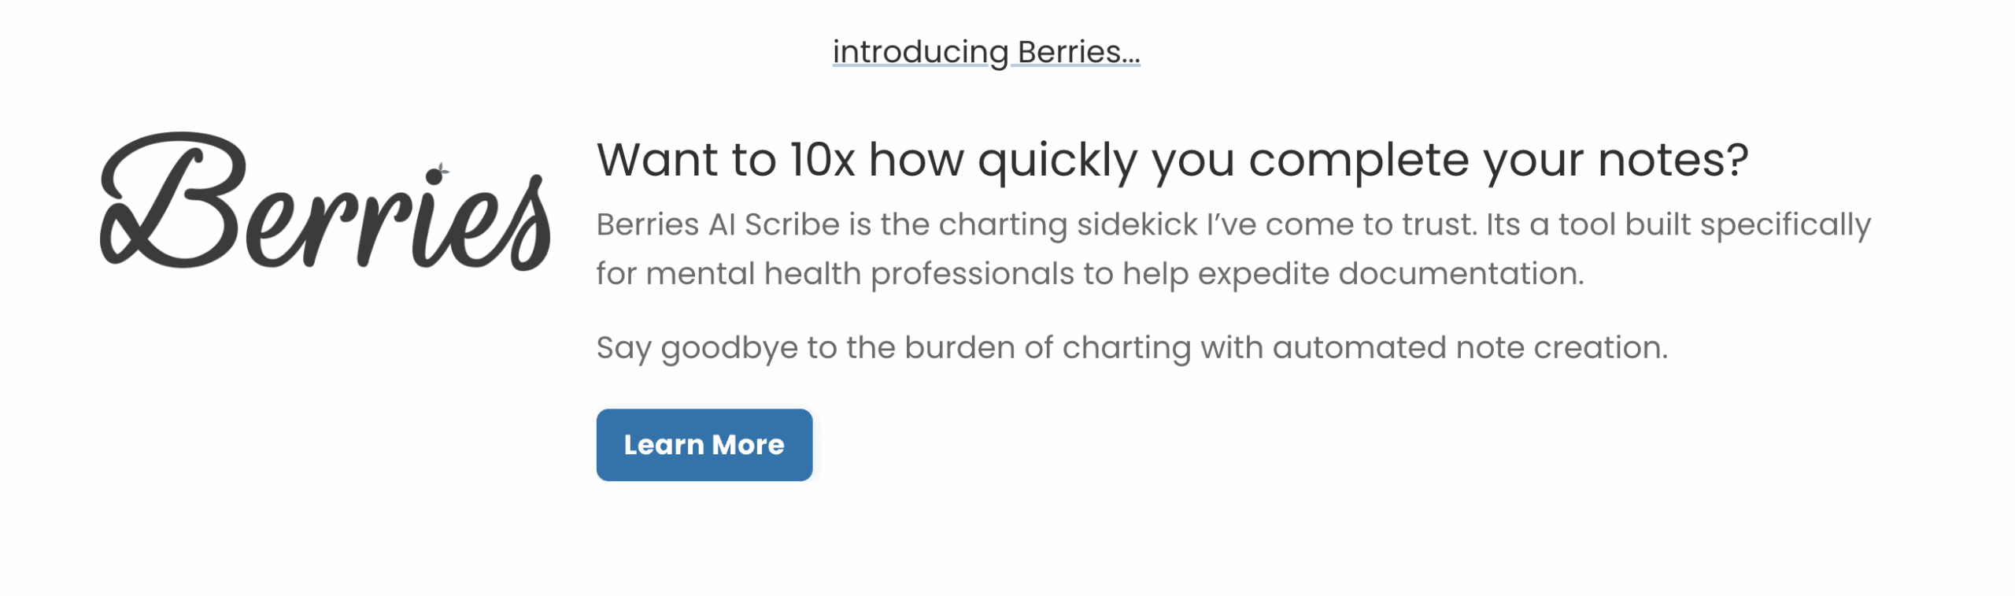
Task: Select the Learn More label text
Action: [704, 445]
